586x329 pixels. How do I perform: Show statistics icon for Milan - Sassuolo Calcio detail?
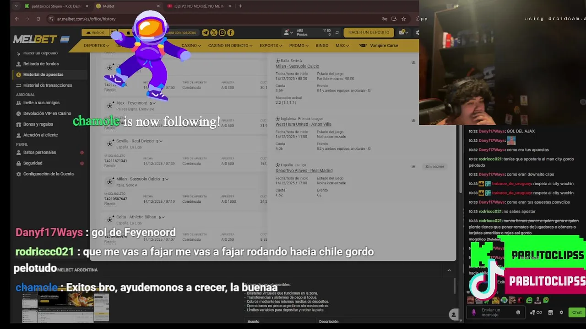tap(413, 62)
